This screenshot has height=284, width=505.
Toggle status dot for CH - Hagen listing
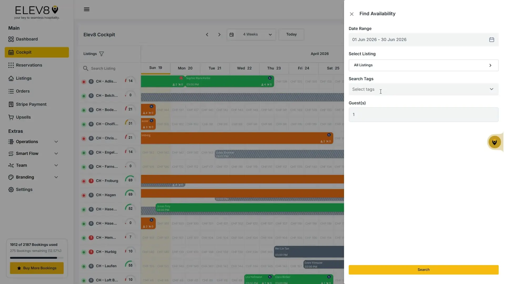84,195
